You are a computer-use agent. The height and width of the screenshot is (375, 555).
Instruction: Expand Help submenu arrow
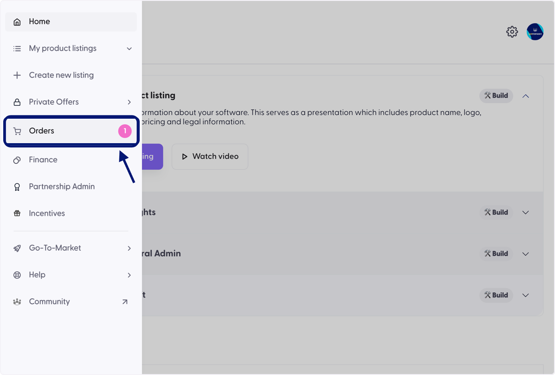click(x=129, y=275)
